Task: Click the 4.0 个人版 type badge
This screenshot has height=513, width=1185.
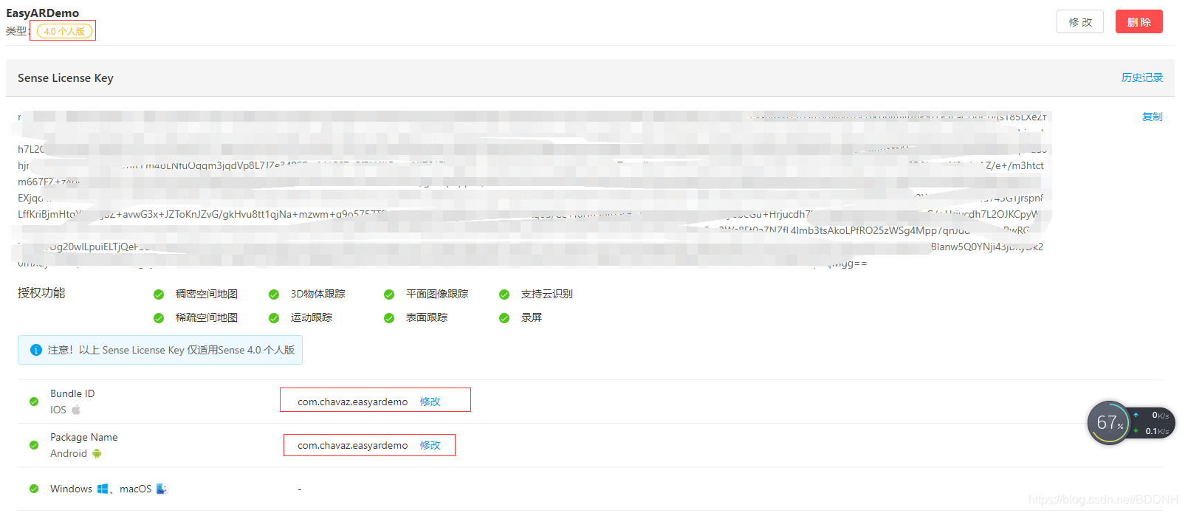Action: click(x=64, y=31)
